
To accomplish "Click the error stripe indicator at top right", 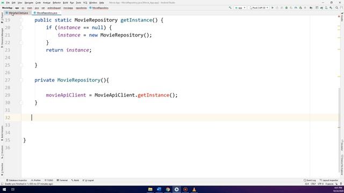I will (x=339, y=17).
